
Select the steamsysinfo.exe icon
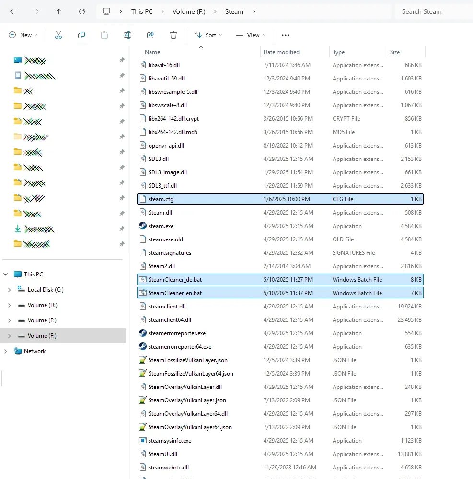tap(143, 440)
